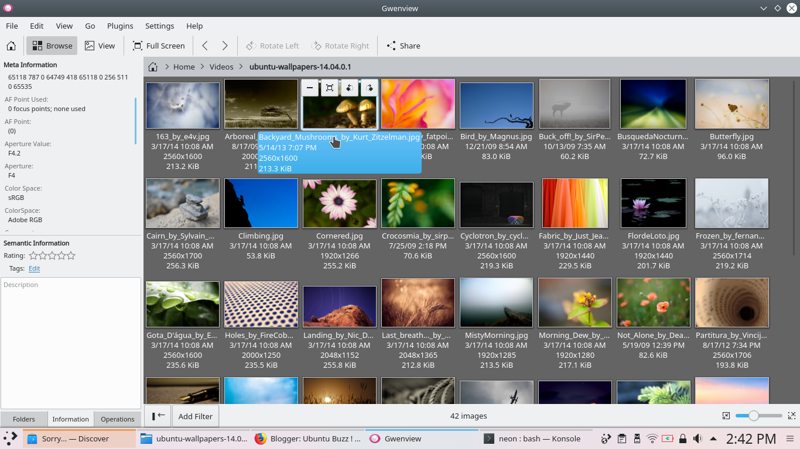Give the image a three-star rating
800x449 pixels.
click(x=52, y=255)
